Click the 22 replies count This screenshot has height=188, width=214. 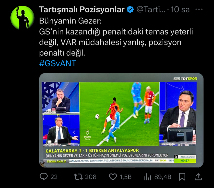click(x=54, y=177)
